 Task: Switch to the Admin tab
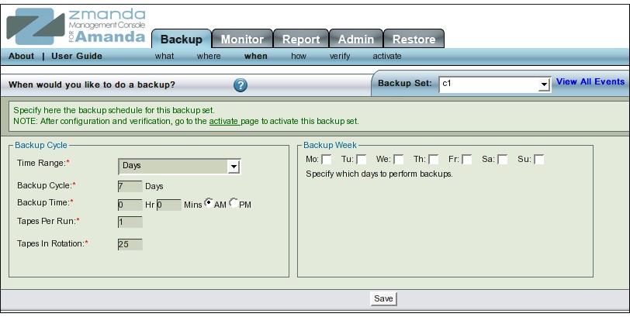[356, 40]
